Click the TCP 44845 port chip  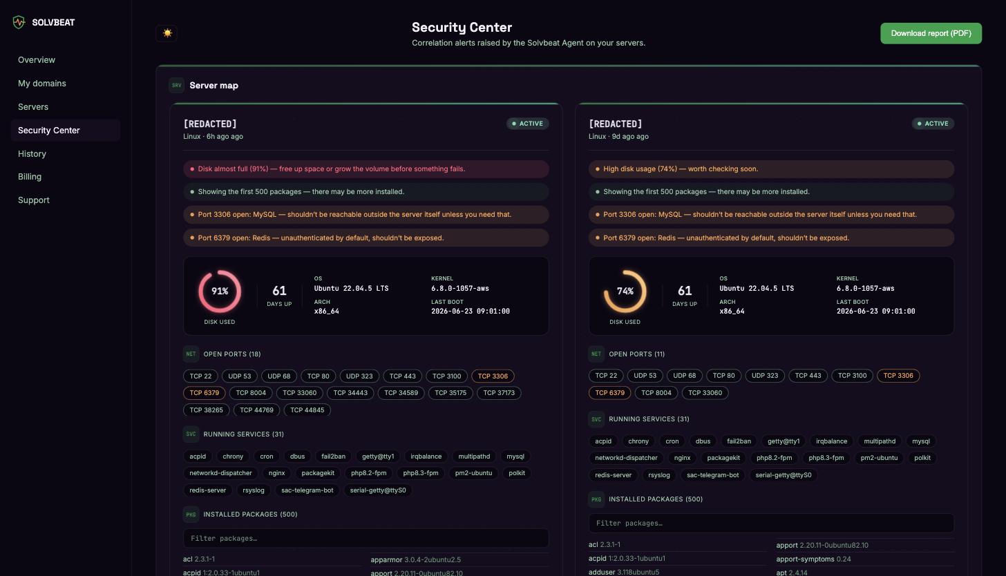[x=307, y=410]
